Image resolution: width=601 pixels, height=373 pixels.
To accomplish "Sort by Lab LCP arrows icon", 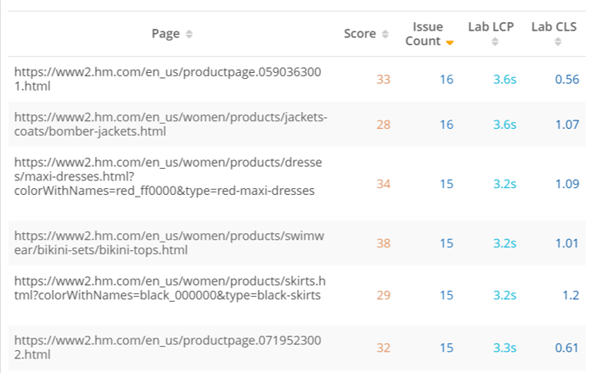I will pyautogui.click(x=495, y=42).
